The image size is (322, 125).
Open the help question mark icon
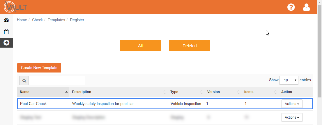[291, 7]
